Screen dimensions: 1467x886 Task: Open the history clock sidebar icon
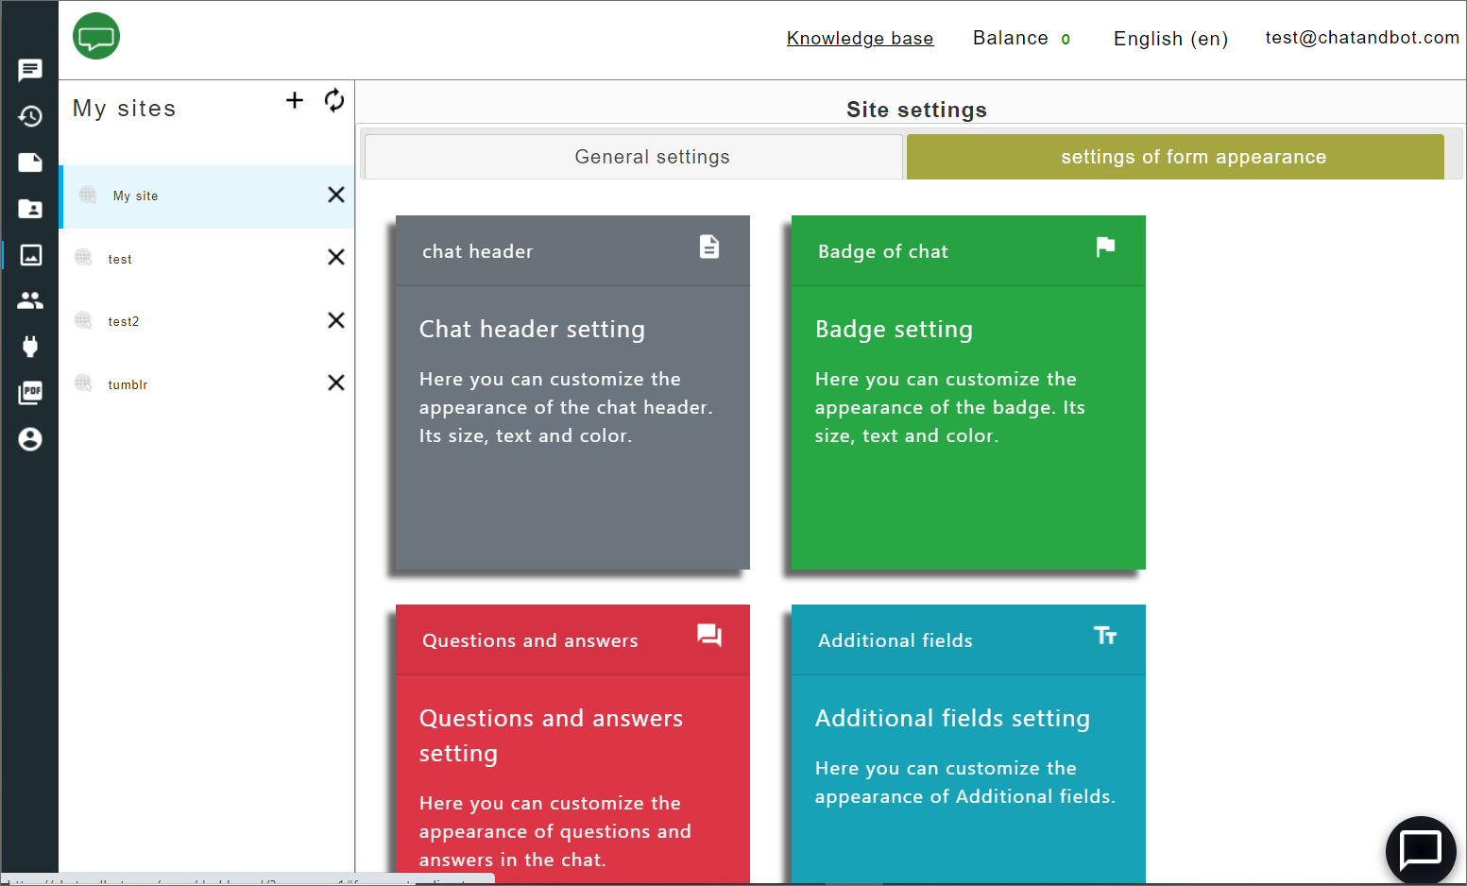pyautogui.click(x=30, y=116)
